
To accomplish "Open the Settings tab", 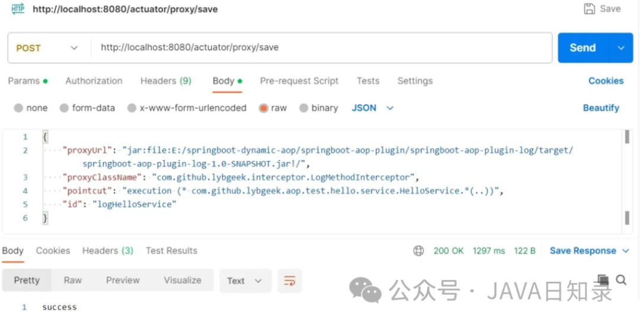I will (415, 81).
